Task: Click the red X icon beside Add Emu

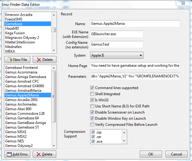Action: (39, 154)
